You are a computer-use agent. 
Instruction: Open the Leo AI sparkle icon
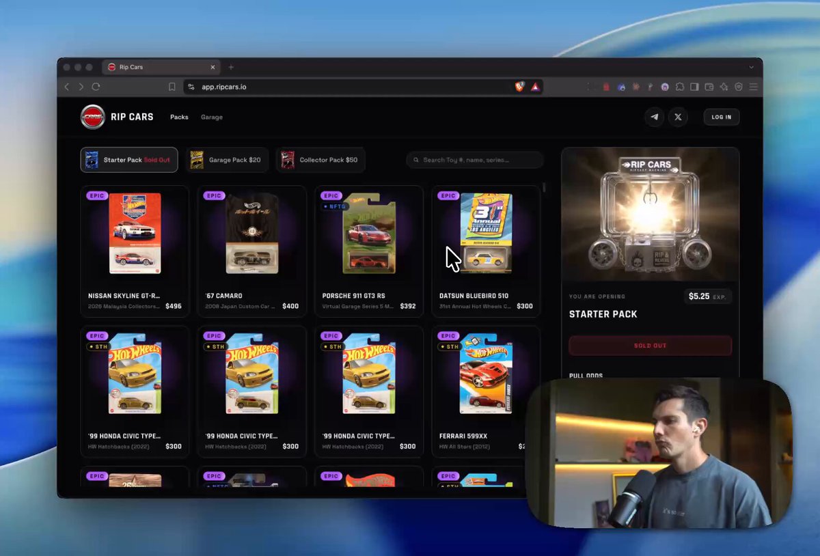(x=724, y=87)
